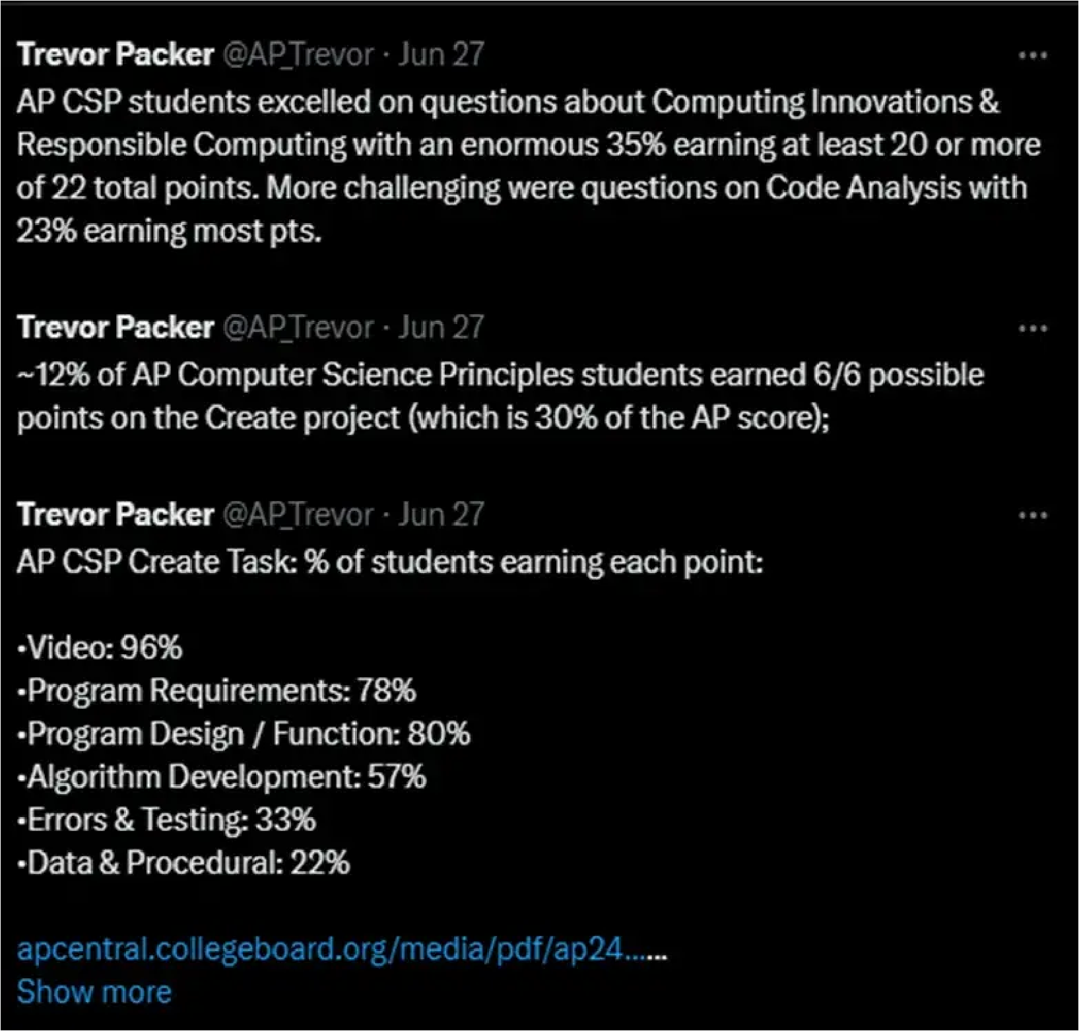1079x1031 pixels.
Task: Click the Jun 27 timestamp on the first tweet
Action: [x=441, y=55]
